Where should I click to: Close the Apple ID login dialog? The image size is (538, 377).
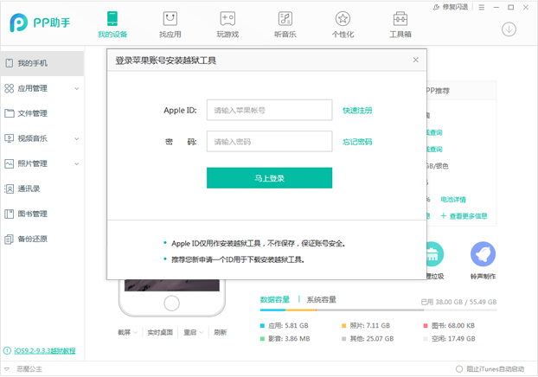(x=415, y=60)
